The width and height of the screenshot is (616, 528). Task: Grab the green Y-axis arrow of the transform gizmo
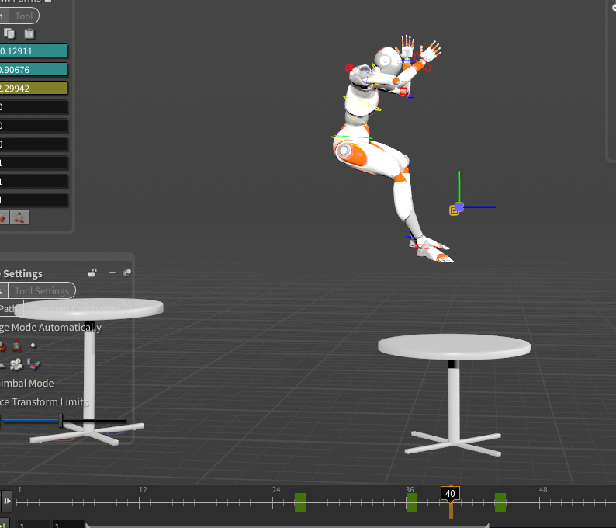[x=459, y=187]
